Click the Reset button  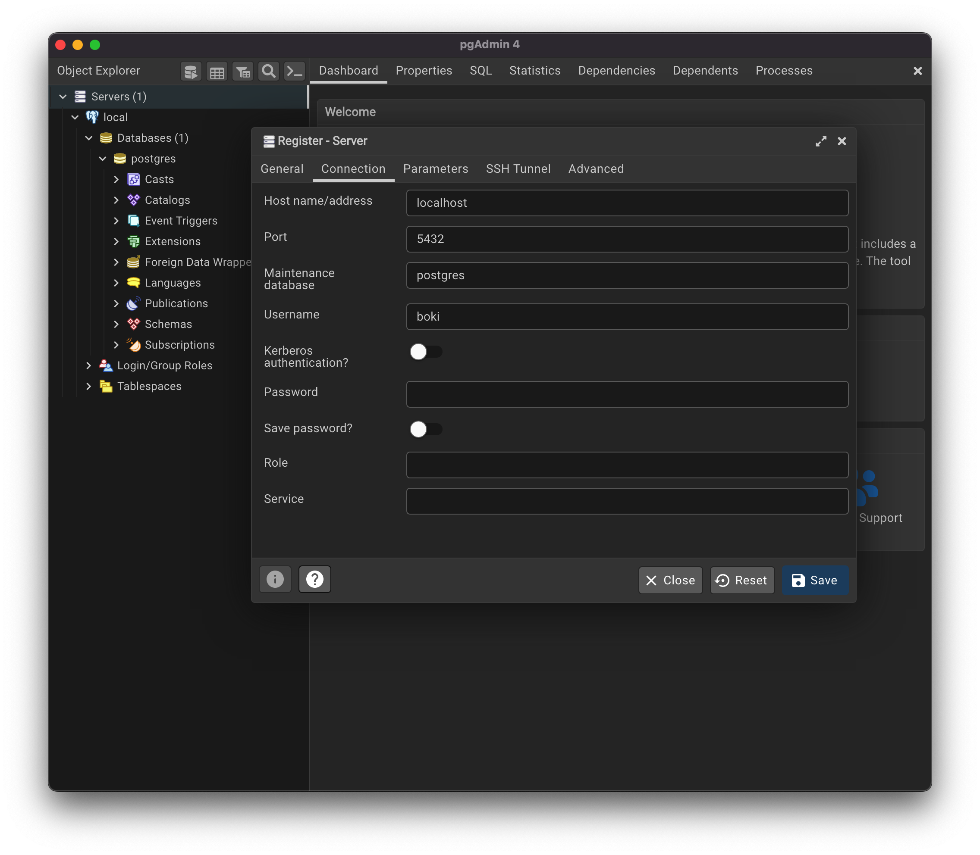click(742, 580)
